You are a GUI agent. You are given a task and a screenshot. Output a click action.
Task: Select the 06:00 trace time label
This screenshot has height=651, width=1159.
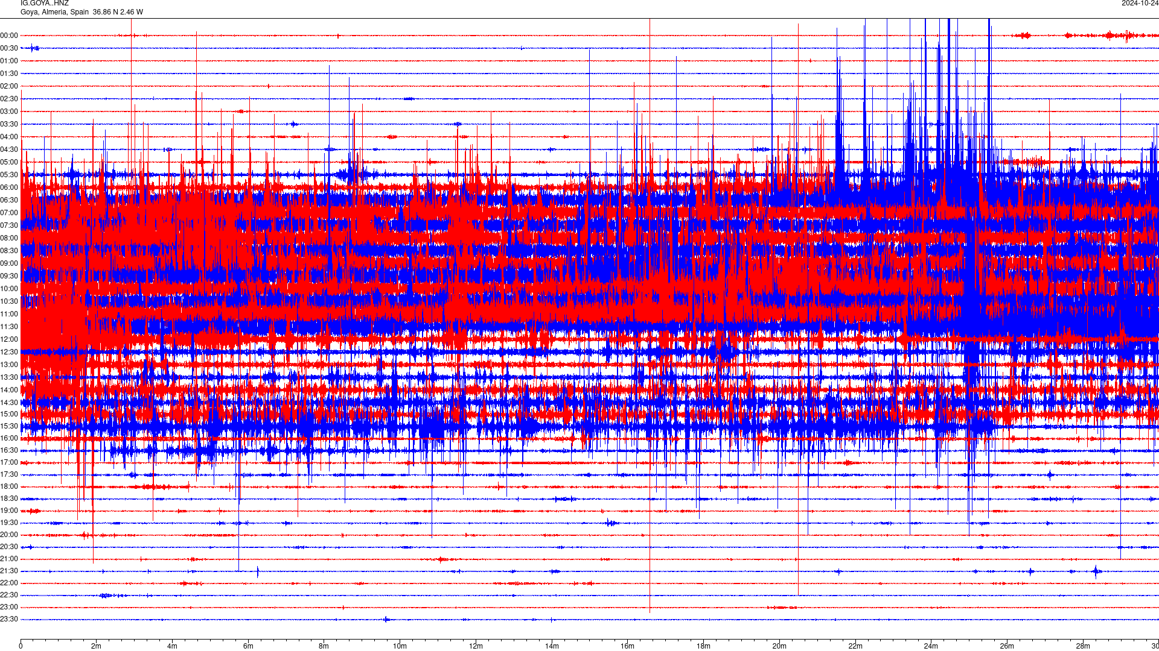coord(9,187)
